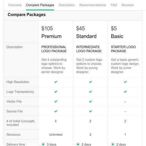
Task: Click Basic High Resolution checkmark
Action: pos(125,82)
